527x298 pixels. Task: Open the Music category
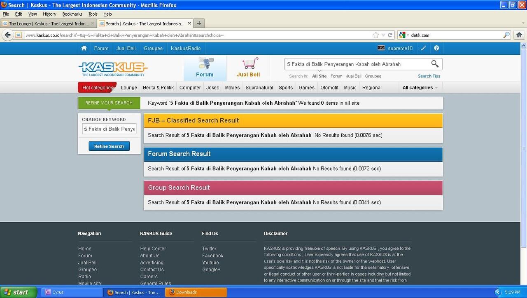[x=350, y=87]
